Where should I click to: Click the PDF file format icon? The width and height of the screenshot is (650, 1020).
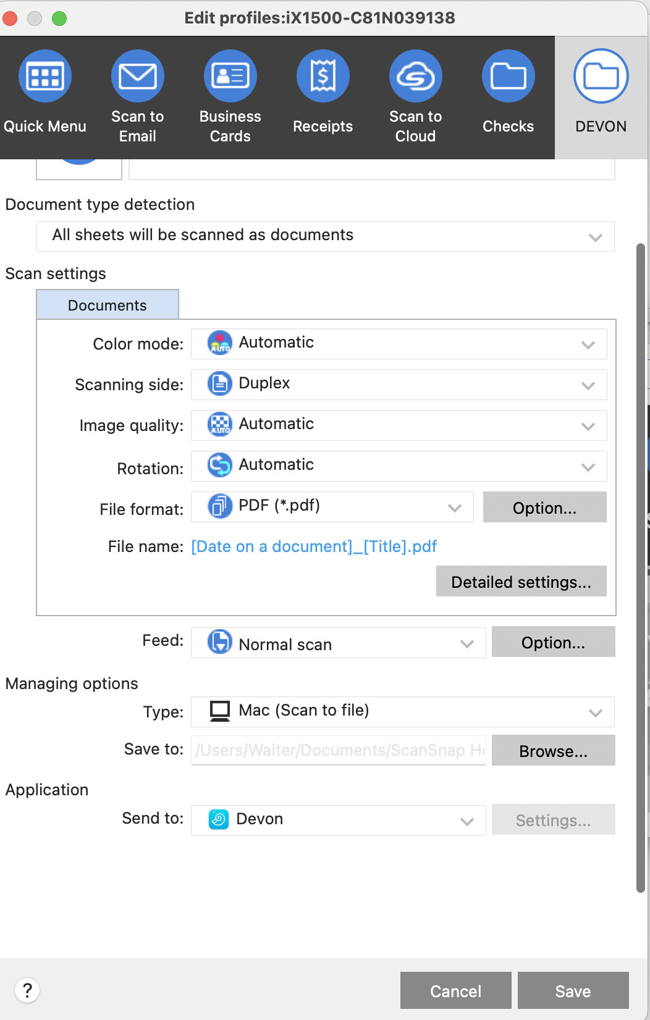[219, 506]
